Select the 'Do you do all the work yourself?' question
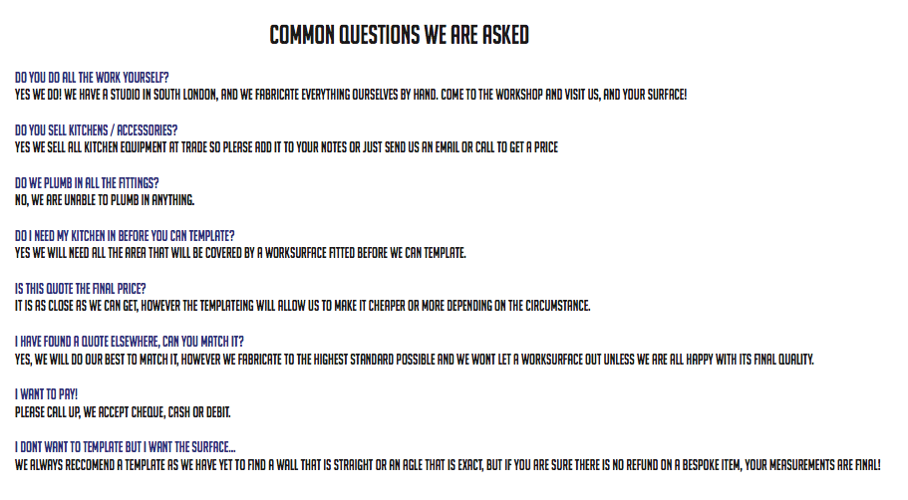The height and width of the screenshot is (500, 908). [x=92, y=78]
